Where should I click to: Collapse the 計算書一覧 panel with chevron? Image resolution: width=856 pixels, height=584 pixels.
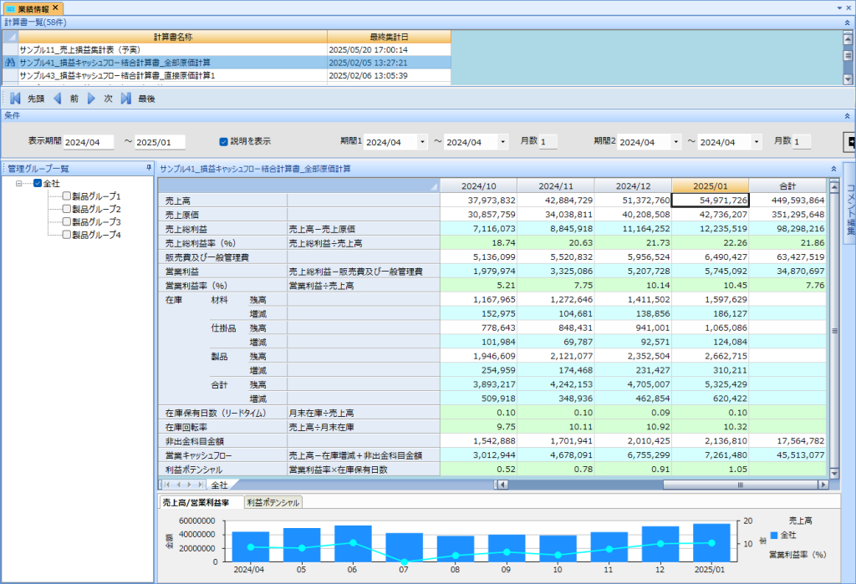(847, 23)
